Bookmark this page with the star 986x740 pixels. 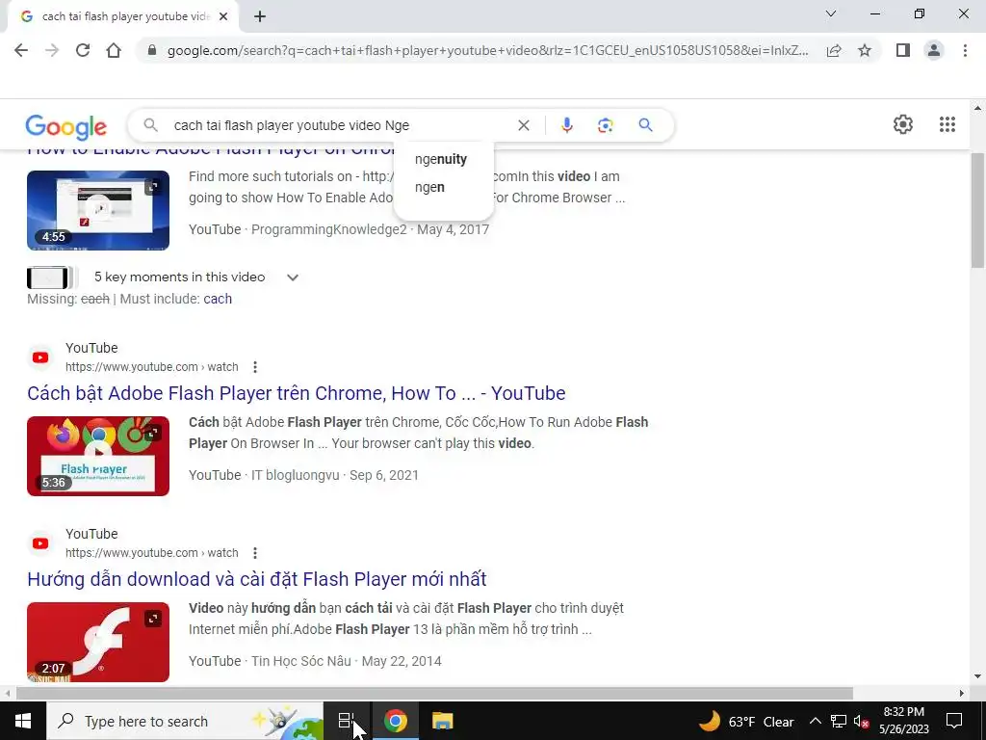pyautogui.click(x=865, y=50)
